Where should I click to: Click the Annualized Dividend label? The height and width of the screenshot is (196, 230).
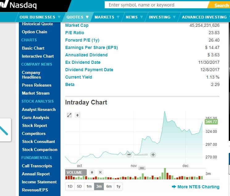click(86, 55)
